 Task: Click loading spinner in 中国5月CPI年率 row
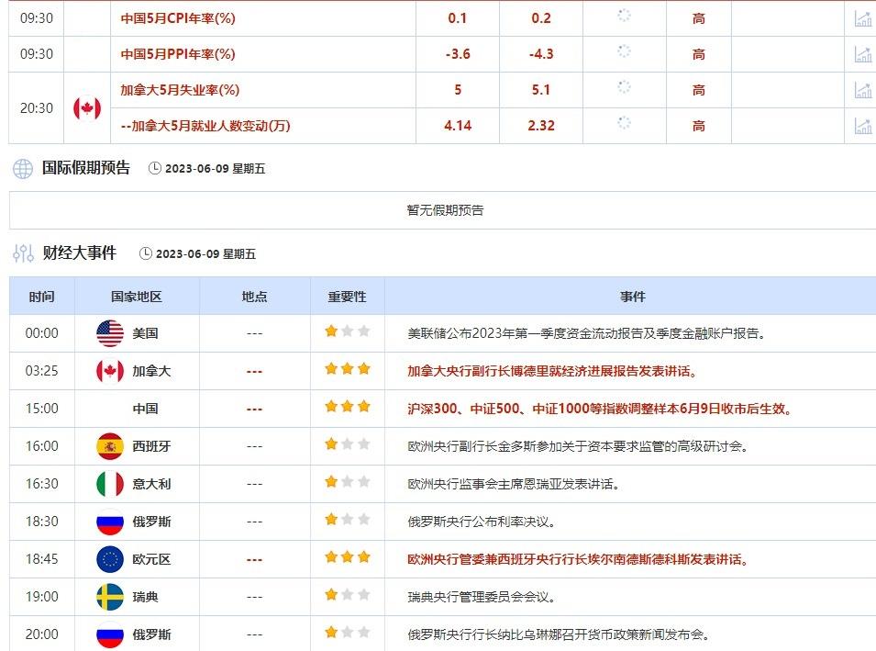click(x=624, y=17)
